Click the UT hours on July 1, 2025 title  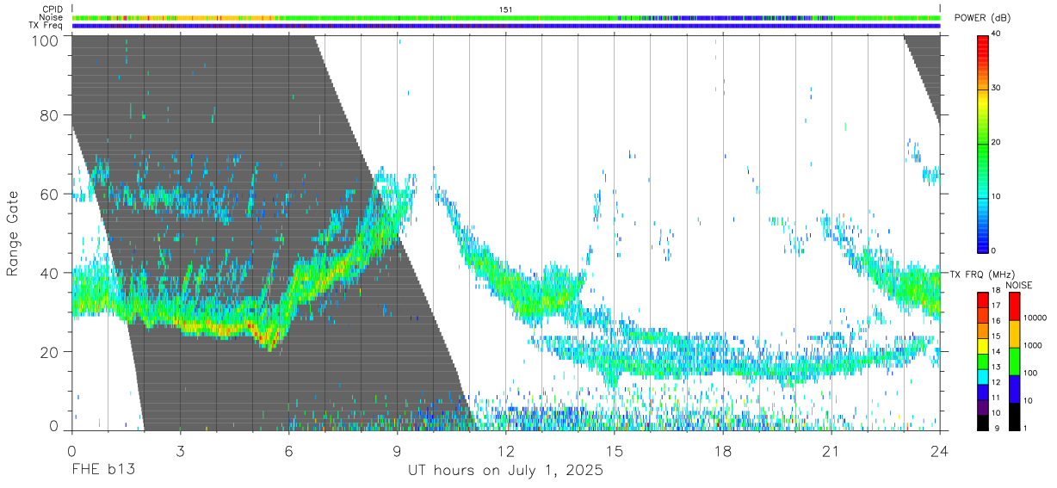click(x=505, y=471)
